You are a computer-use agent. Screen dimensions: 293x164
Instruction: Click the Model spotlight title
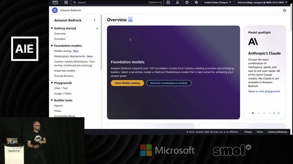pyautogui.click(x=259, y=32)
